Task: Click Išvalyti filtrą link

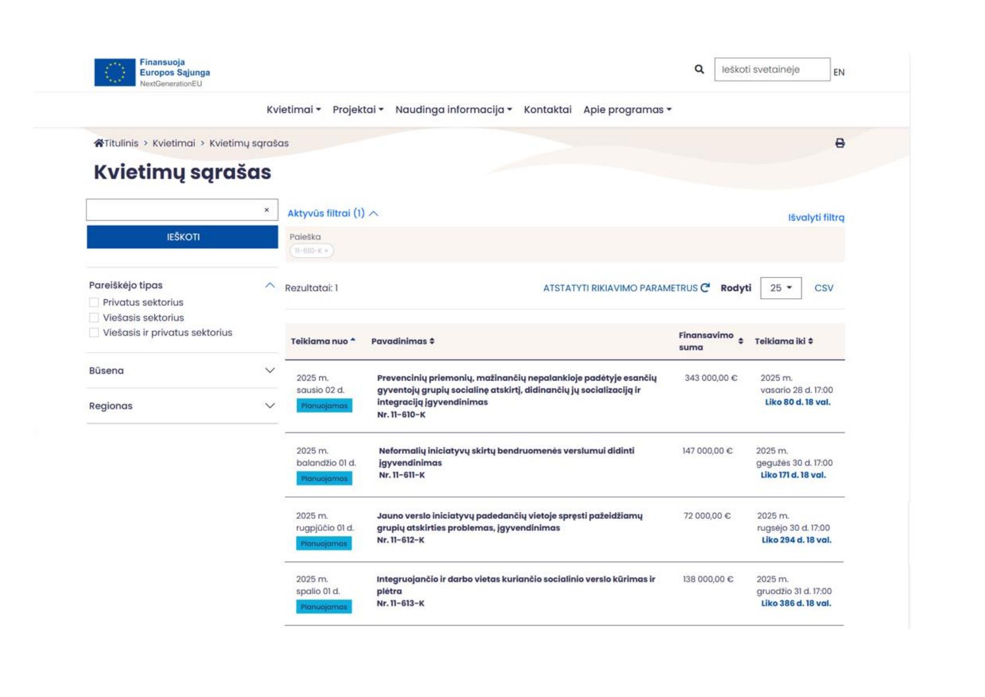Action: [816, 217]
